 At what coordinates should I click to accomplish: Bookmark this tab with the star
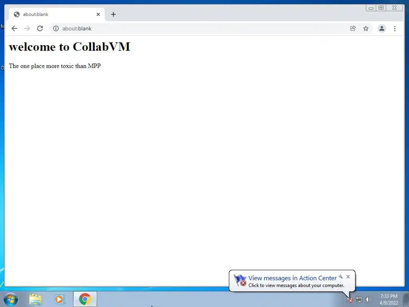[366, 28]
